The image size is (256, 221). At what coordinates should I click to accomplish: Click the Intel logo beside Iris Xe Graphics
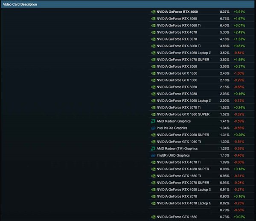click(x=153, y=128)
